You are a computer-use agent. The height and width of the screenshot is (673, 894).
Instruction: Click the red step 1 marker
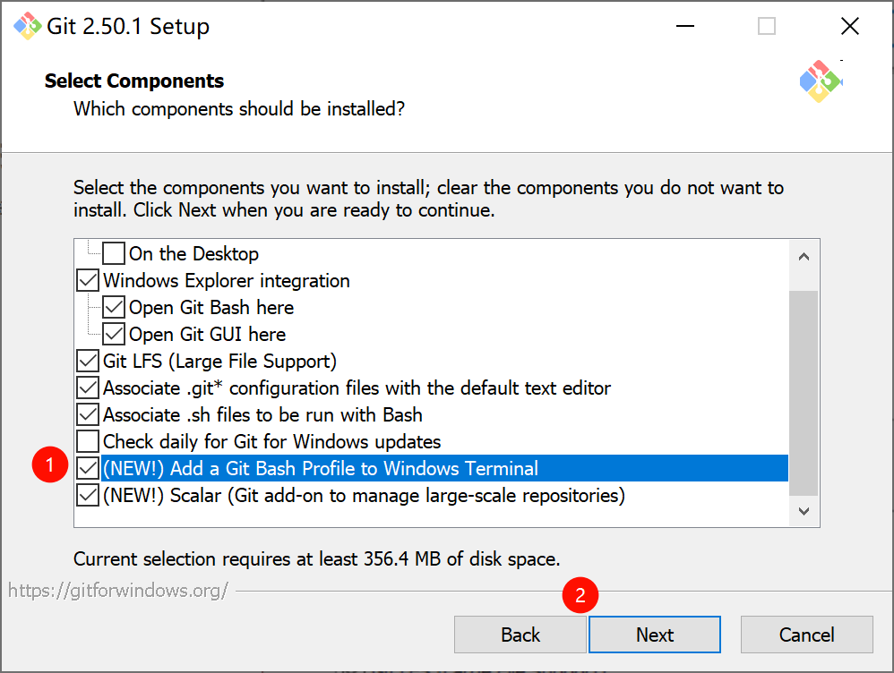tap(50, 464)
